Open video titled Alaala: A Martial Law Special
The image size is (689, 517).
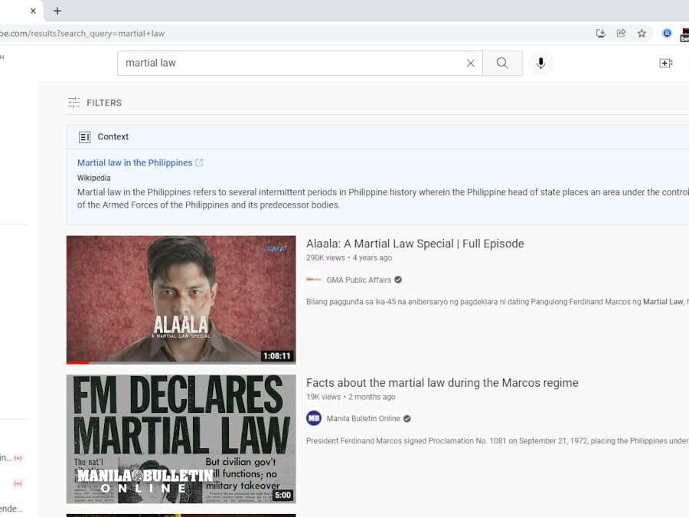coord(415,244)
